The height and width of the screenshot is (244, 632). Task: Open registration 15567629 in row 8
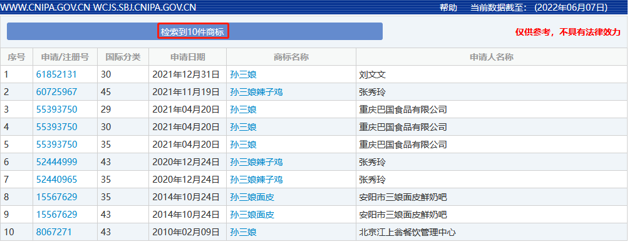[56, 197]
